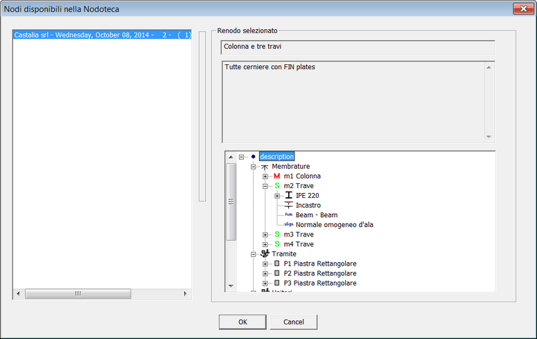Expand the m4 Trave node

pyautogui.click(x=265, y=245)
